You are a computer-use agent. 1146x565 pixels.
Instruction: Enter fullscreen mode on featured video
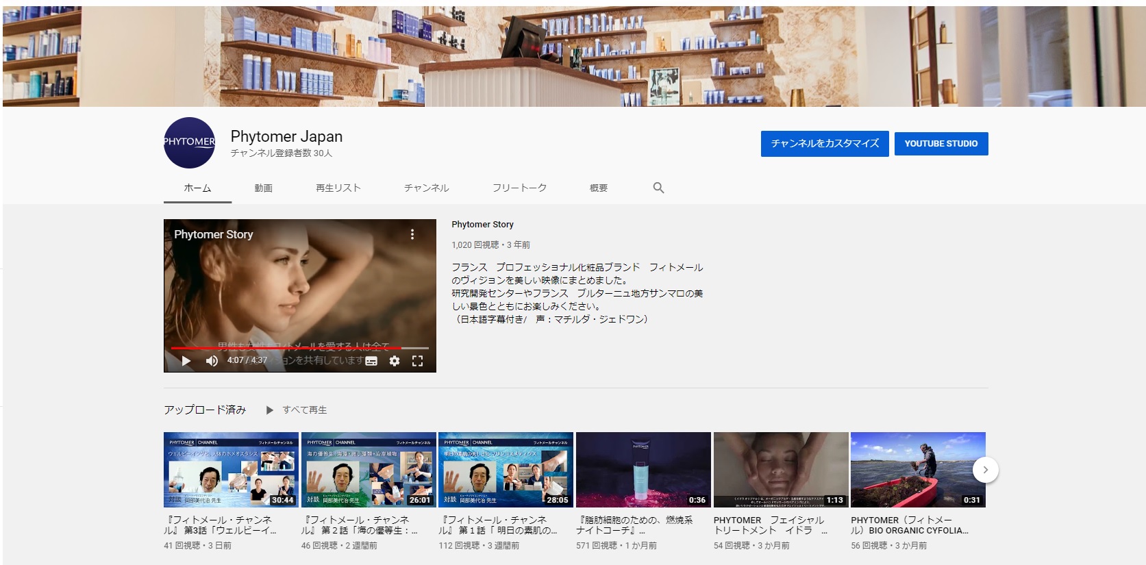[x=417, y=361]
